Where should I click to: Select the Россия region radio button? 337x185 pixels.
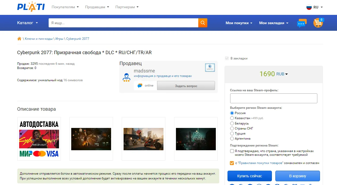[232, 113]
